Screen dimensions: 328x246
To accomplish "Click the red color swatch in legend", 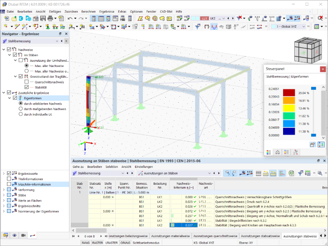I will point(289,93).
